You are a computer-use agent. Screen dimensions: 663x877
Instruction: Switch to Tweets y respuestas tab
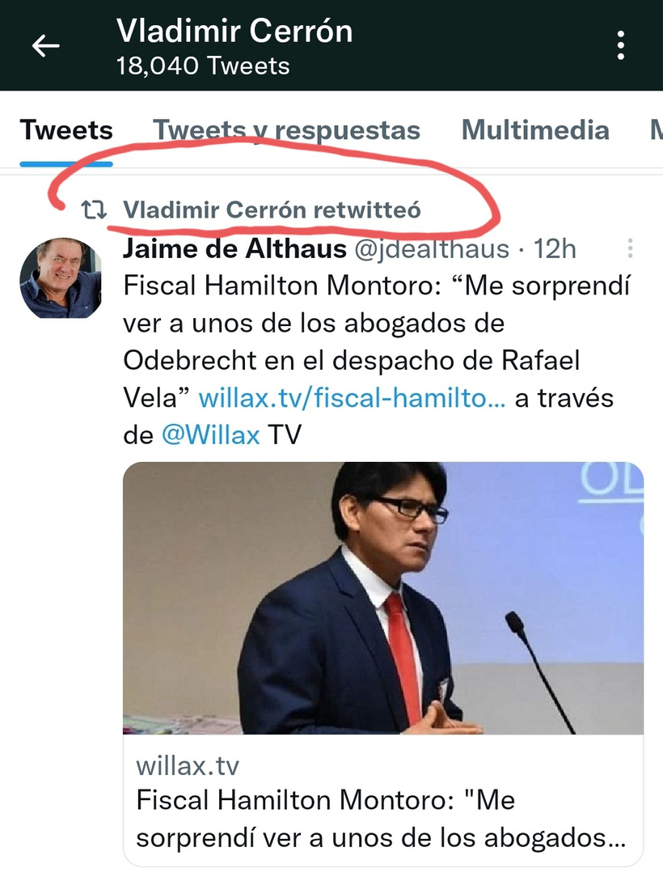pos(287,130)
